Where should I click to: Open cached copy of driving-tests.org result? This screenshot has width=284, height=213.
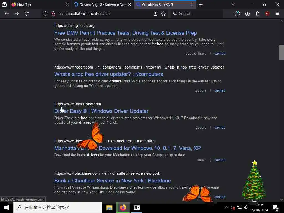tap(220, 54)
